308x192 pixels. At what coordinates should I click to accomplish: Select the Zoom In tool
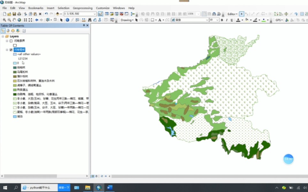pos(4,20)
